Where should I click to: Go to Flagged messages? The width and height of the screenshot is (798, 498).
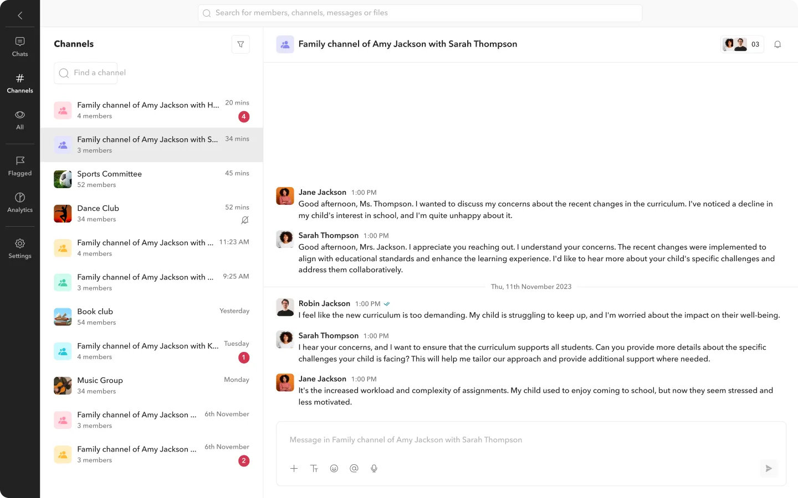coord(20,166)
